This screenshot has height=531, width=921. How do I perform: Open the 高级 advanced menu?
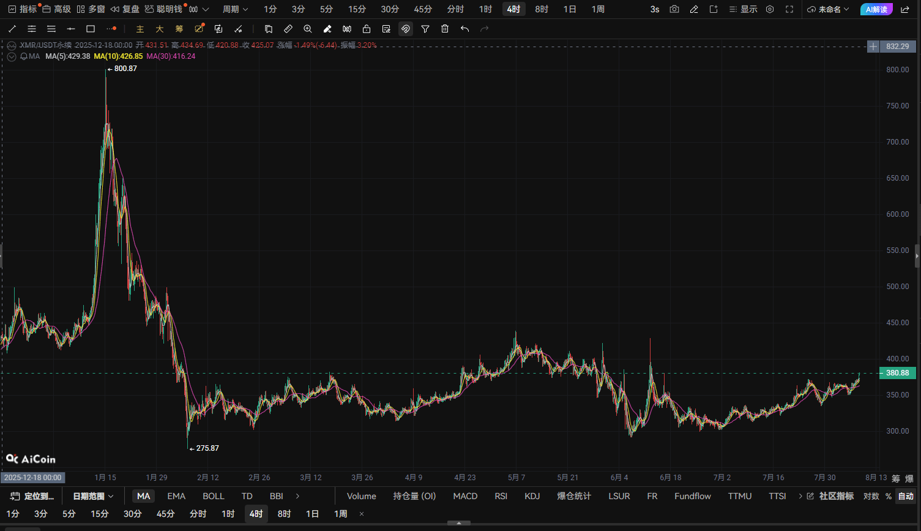tap(57, 9)
